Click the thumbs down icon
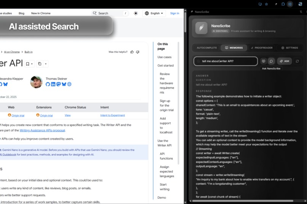 pos(138,52)
